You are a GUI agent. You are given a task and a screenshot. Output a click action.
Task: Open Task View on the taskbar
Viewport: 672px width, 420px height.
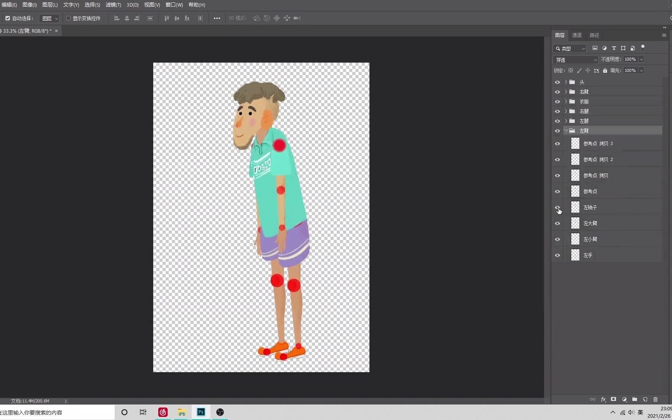143,412
